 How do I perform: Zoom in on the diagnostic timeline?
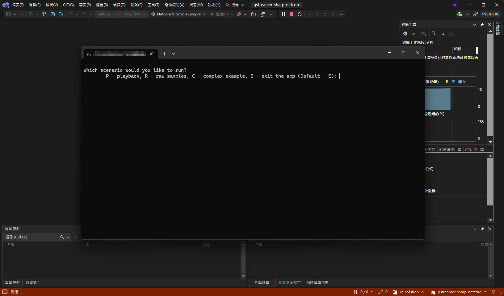click(434, 34)
